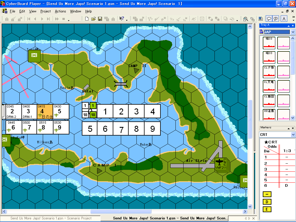
Task: Pick the yellow E result marker
Action: (x=267, y=209)
